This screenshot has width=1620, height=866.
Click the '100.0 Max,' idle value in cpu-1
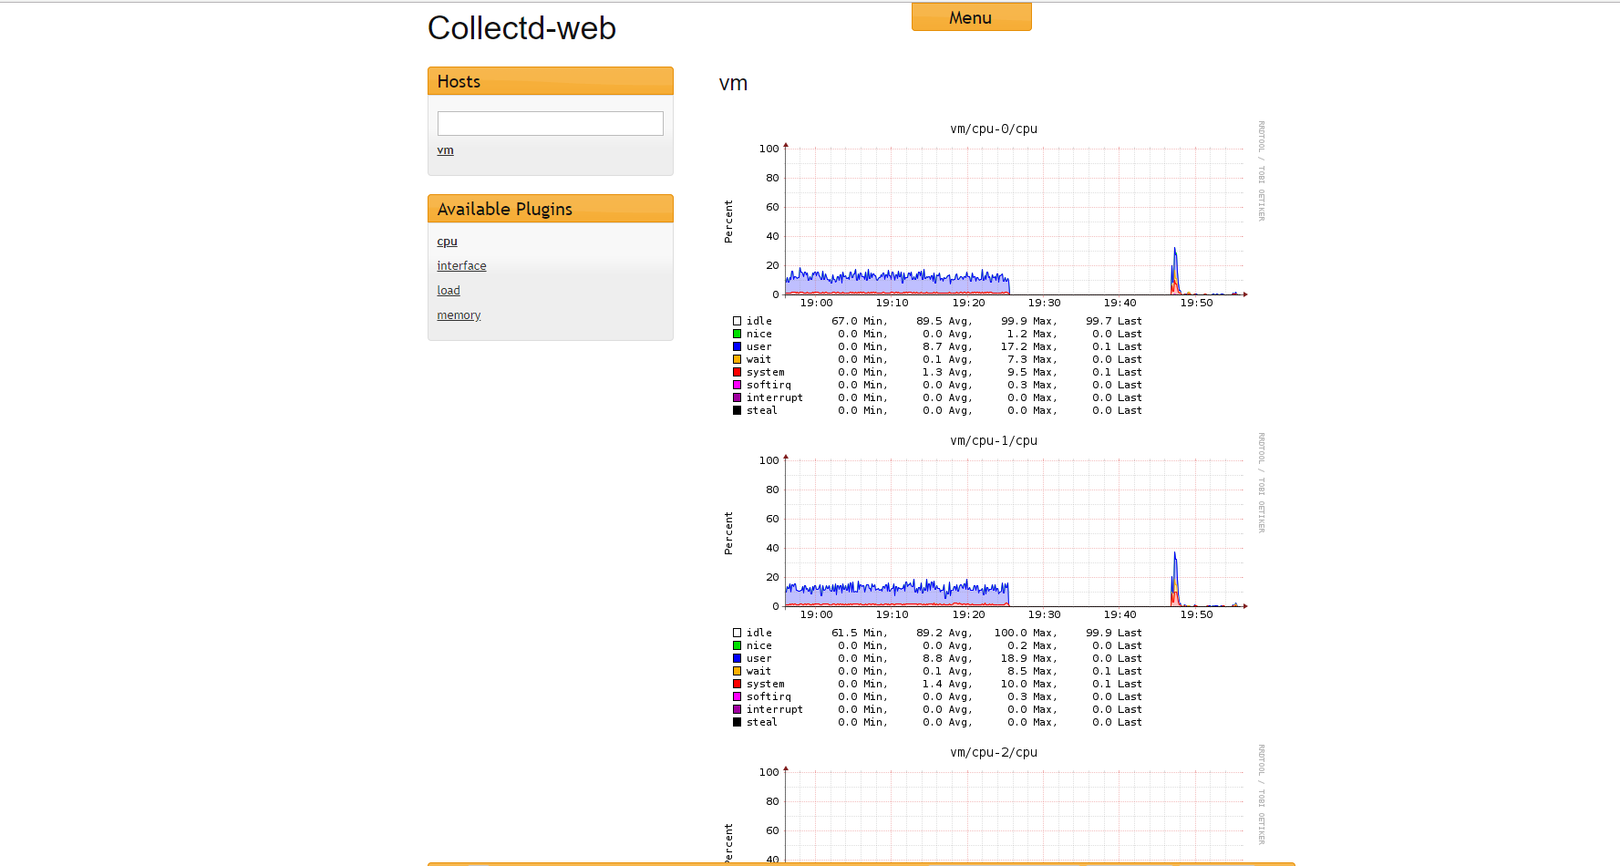click(x=1027, y=633)
